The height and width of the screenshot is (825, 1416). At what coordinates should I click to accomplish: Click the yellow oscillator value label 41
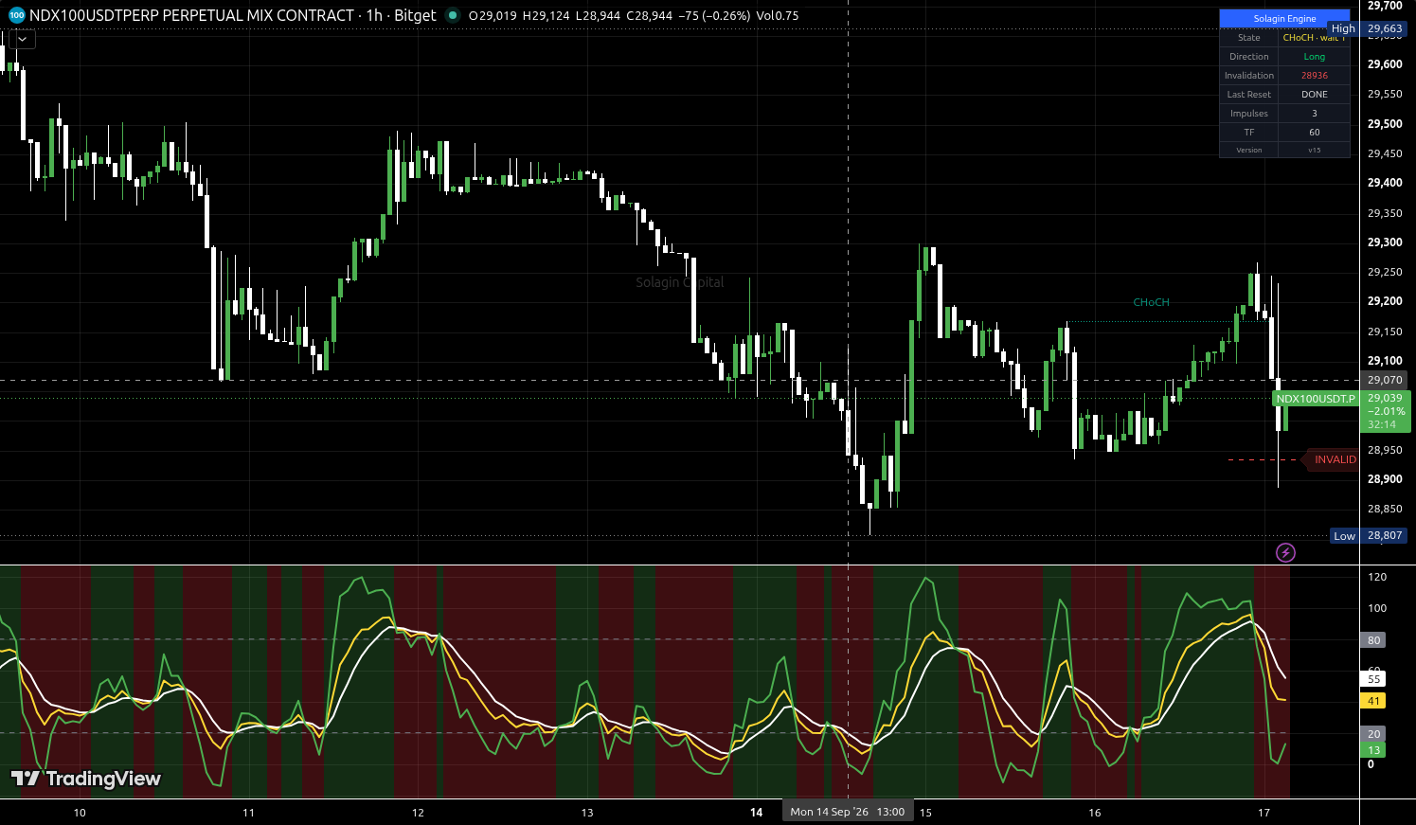(x=1373, y=701)
